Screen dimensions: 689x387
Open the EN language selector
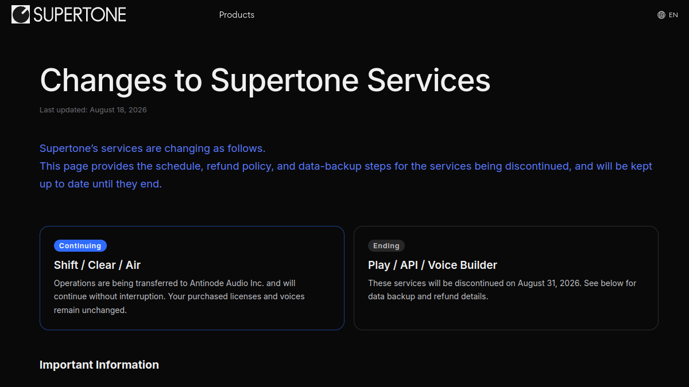pos(668,15)
